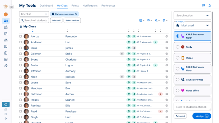Image resolution: width=219 pixels, height=123 pixels.
Task: Open the notifications bell icon
Action: (x=210, y=5)
